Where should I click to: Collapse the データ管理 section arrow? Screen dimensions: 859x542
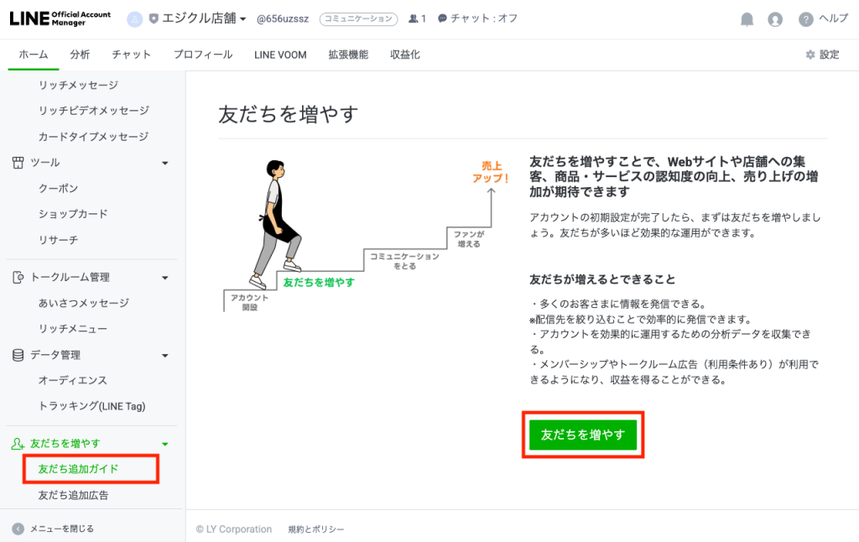click(165, 356)
